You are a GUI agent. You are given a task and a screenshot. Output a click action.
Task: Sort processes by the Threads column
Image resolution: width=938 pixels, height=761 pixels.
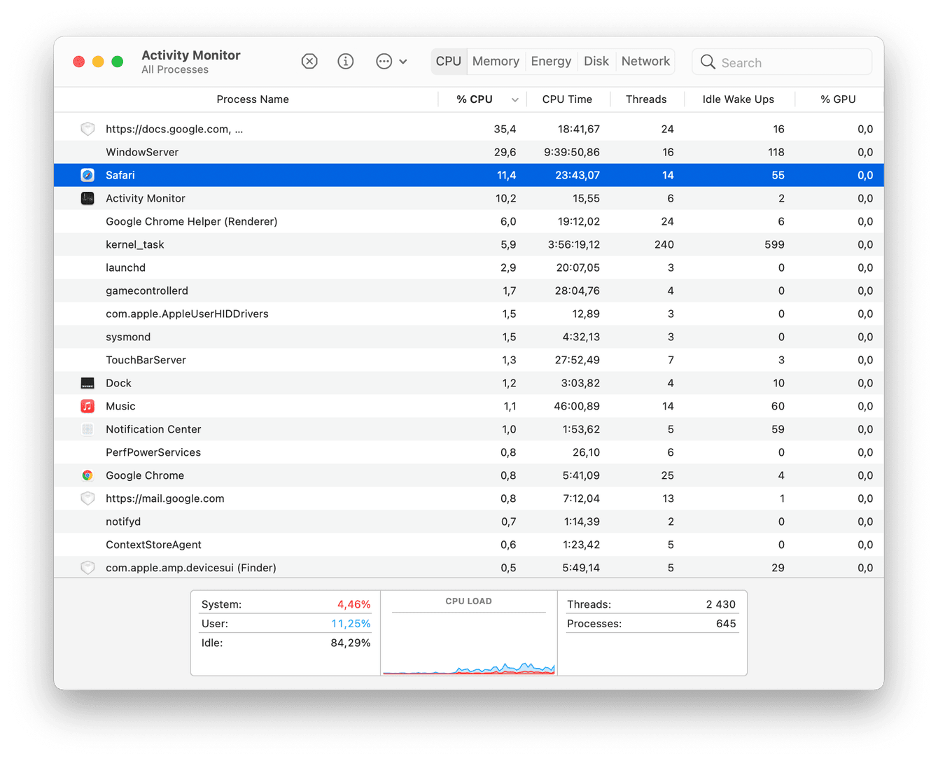point(646,99)
